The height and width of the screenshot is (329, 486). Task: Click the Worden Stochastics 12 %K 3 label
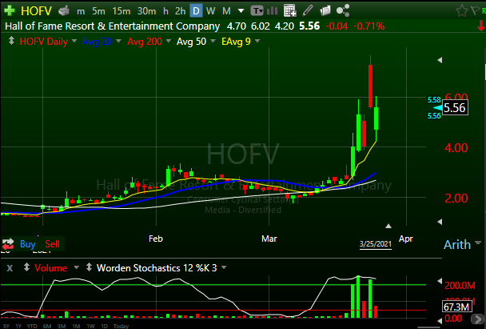click(157, 268)
